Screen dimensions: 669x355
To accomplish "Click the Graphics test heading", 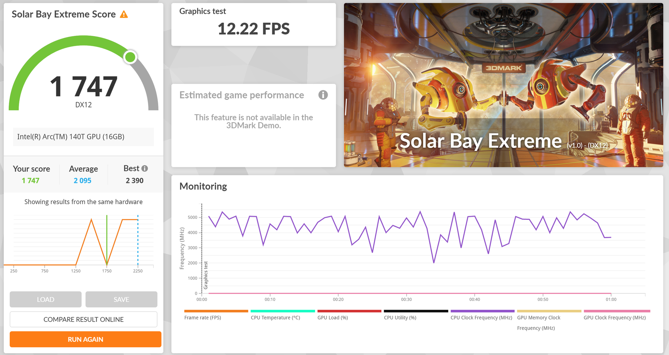I will [x=202, y=11].
